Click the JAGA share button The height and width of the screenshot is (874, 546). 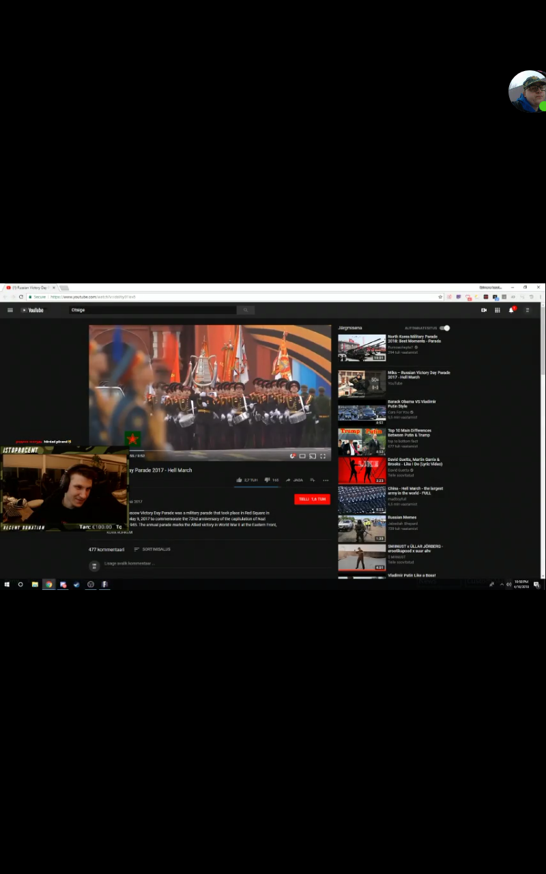[295, 480]
